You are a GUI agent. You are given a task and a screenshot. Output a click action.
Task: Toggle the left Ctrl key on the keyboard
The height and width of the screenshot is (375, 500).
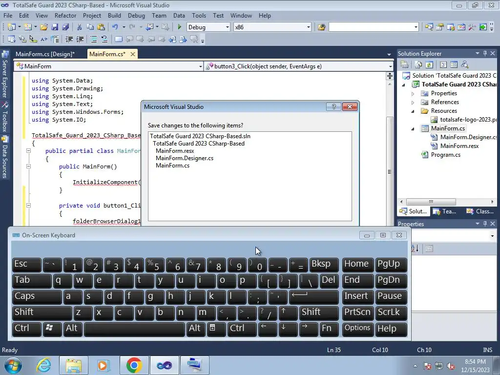click(x=27, y=329)
